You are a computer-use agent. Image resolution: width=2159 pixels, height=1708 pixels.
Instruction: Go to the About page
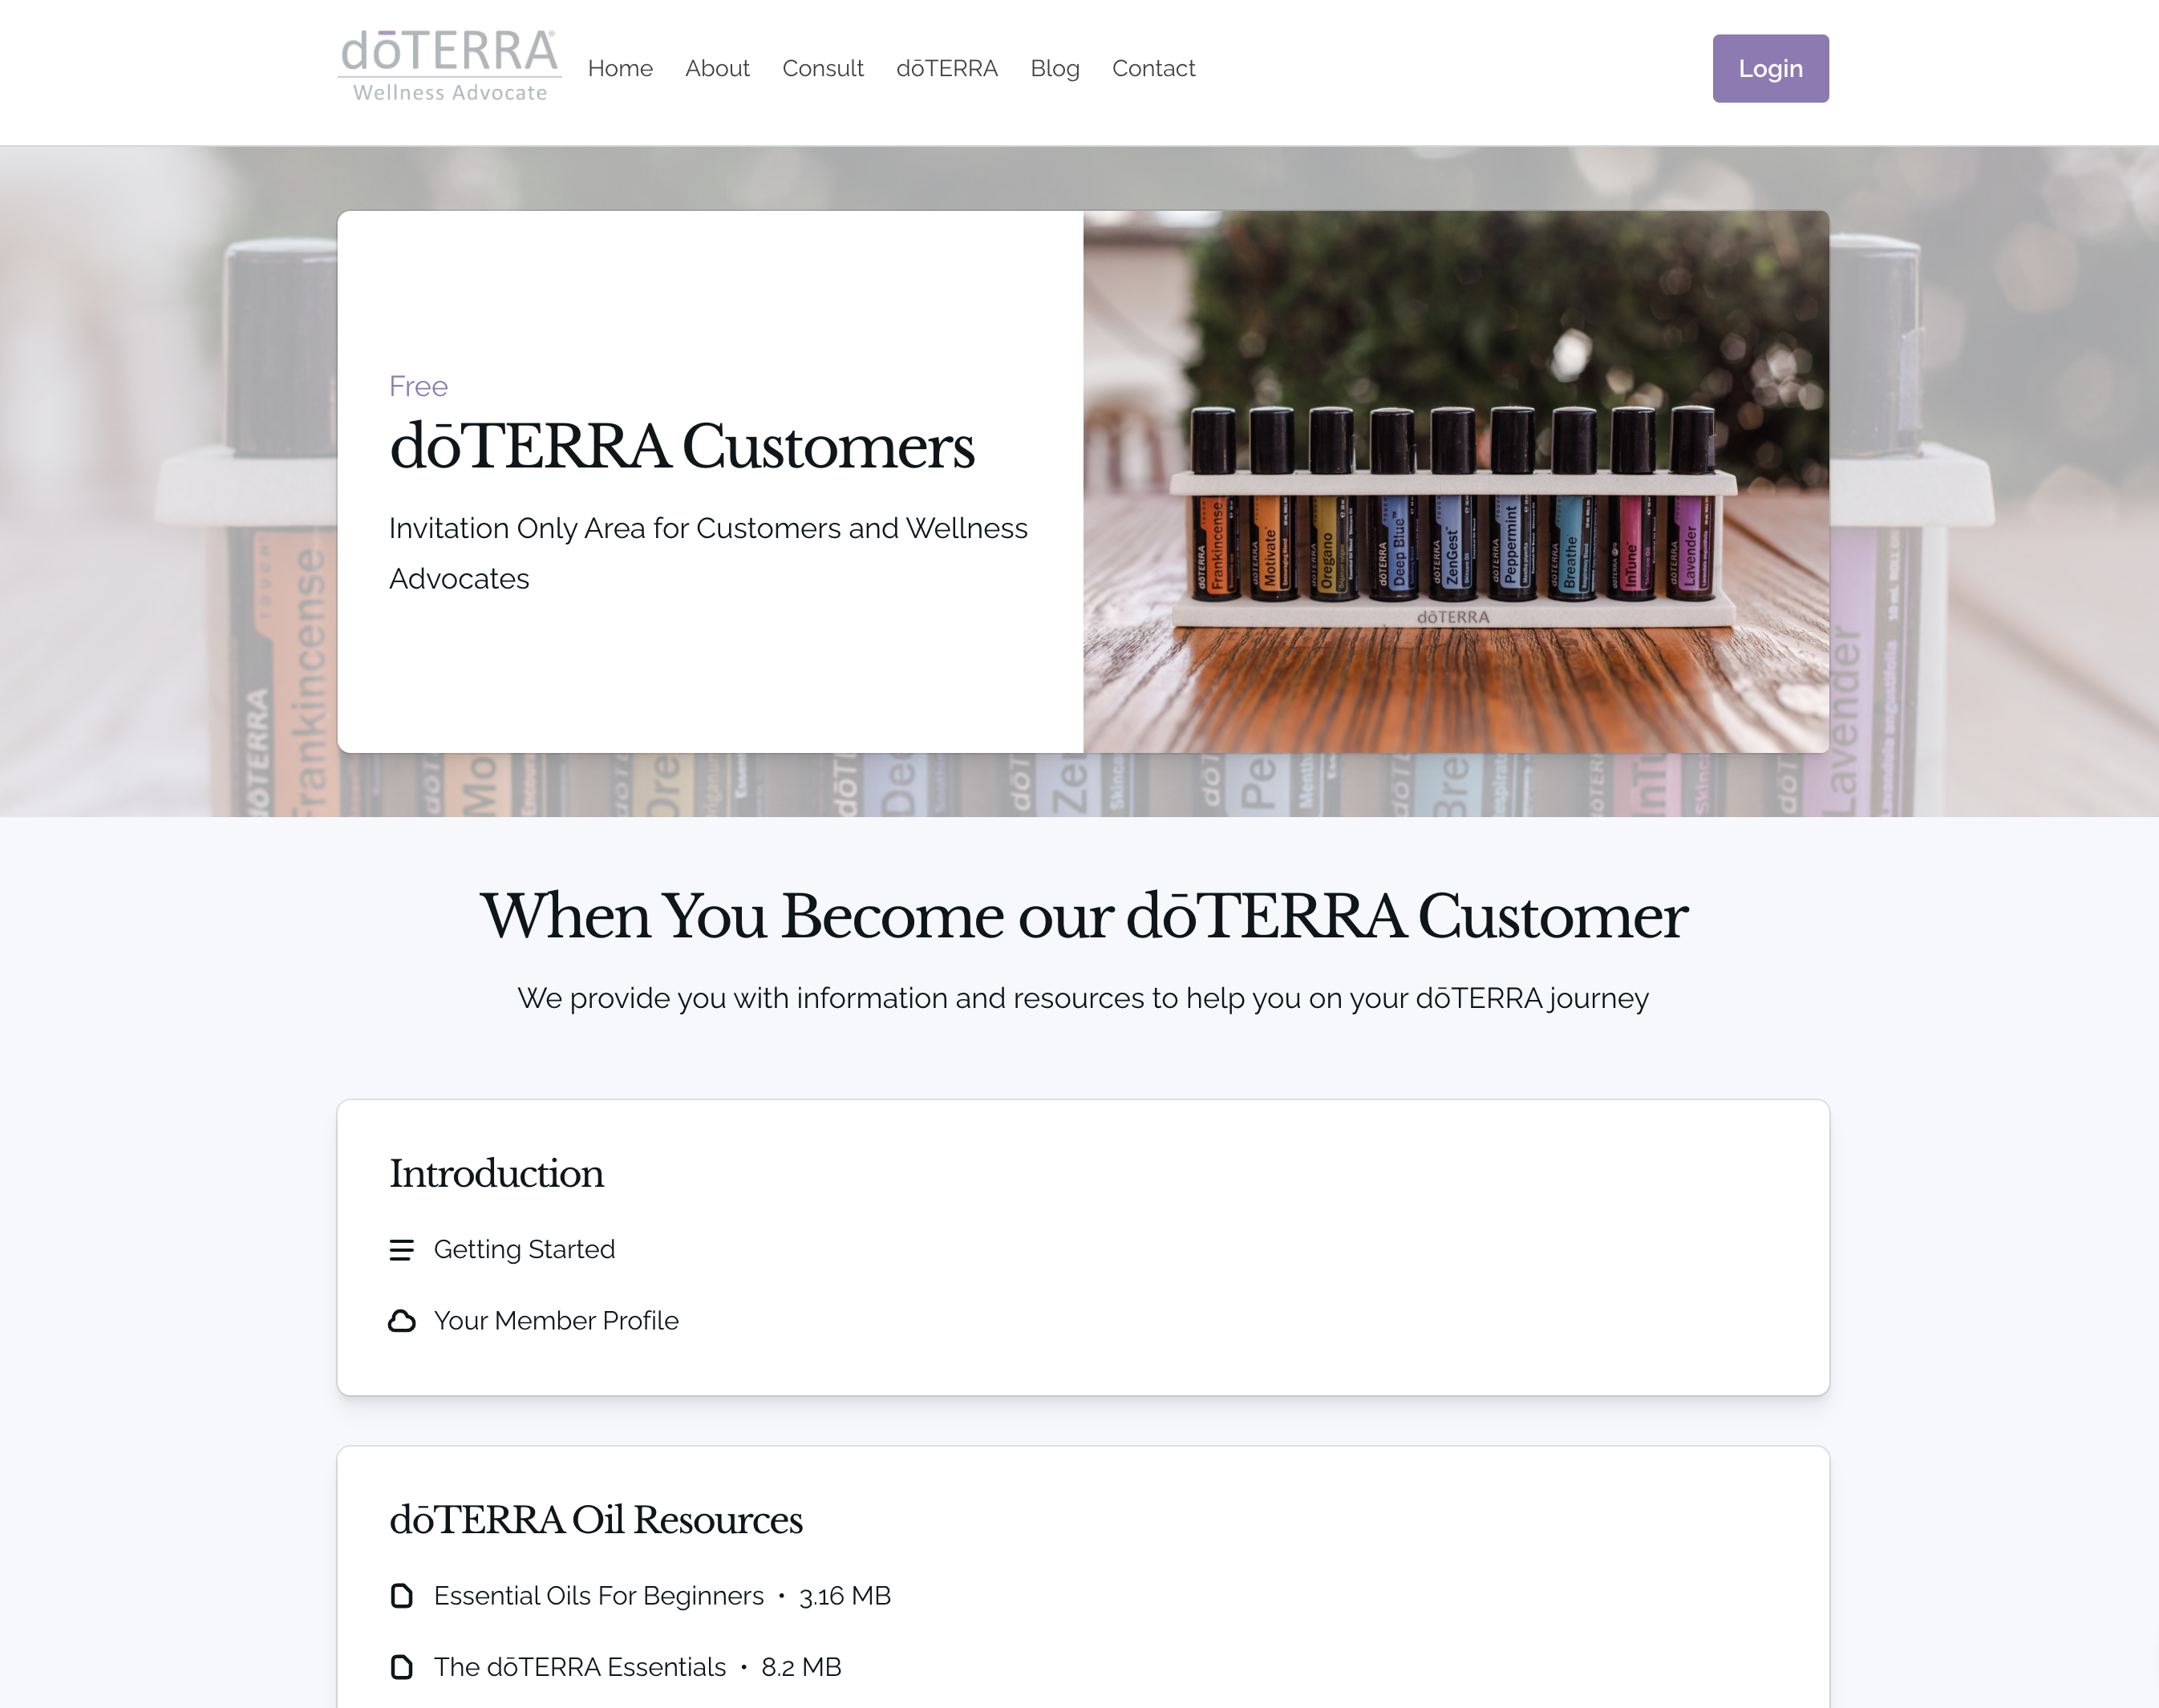pyautogui.click(x=717, y=68)
